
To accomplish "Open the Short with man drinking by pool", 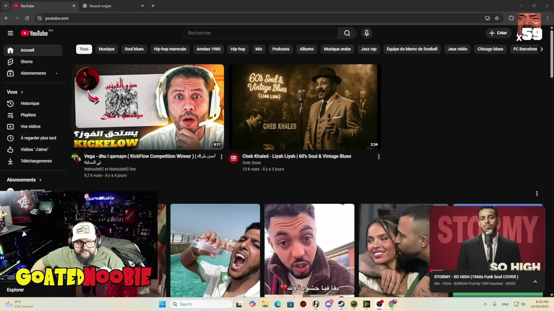I will coord(215,251).
